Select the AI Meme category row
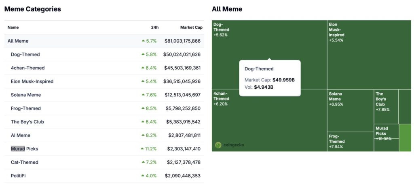 tap(21, 135)
